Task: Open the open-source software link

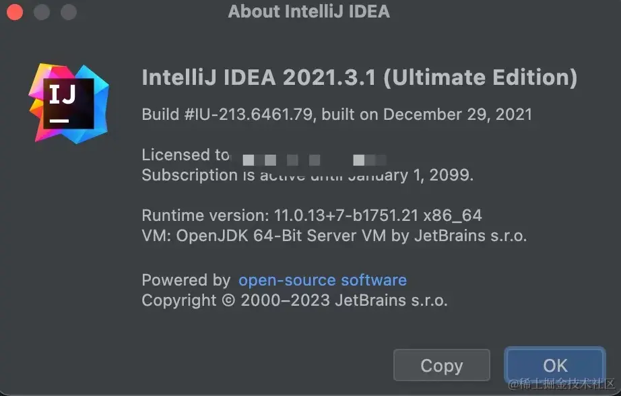Action: (323, 280)
